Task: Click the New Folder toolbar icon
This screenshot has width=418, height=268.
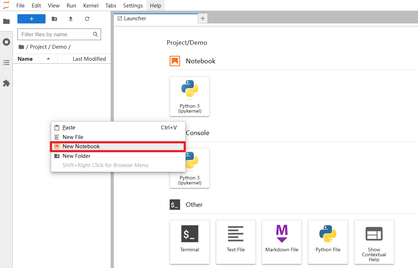Action: pyautogui.click(x=54, y=19)
